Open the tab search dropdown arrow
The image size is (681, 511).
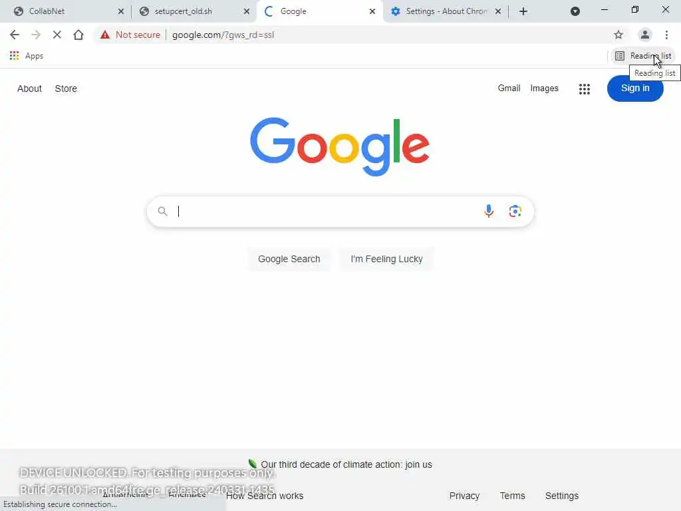click(575, 11)
